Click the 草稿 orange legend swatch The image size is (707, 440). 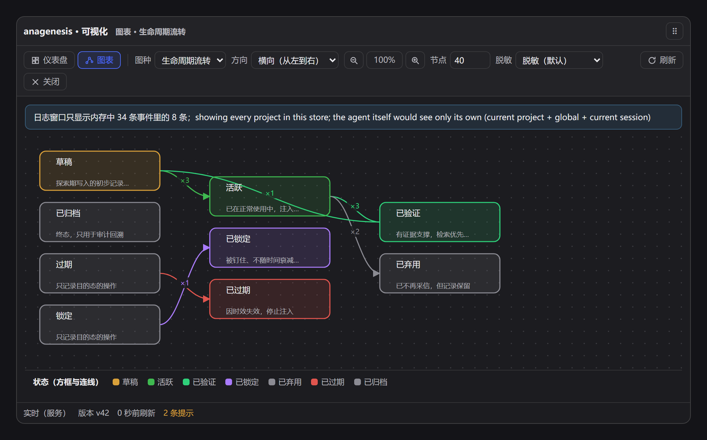click(116, 382)
